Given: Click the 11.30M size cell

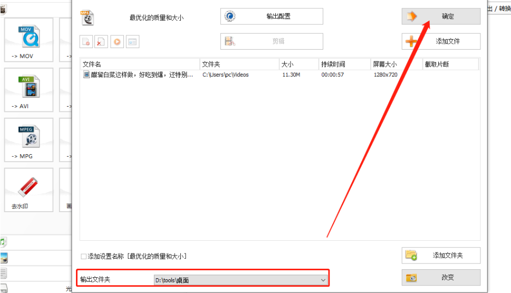Looking at the screenshot, I should pyautogui.click(x=291, y=75).
